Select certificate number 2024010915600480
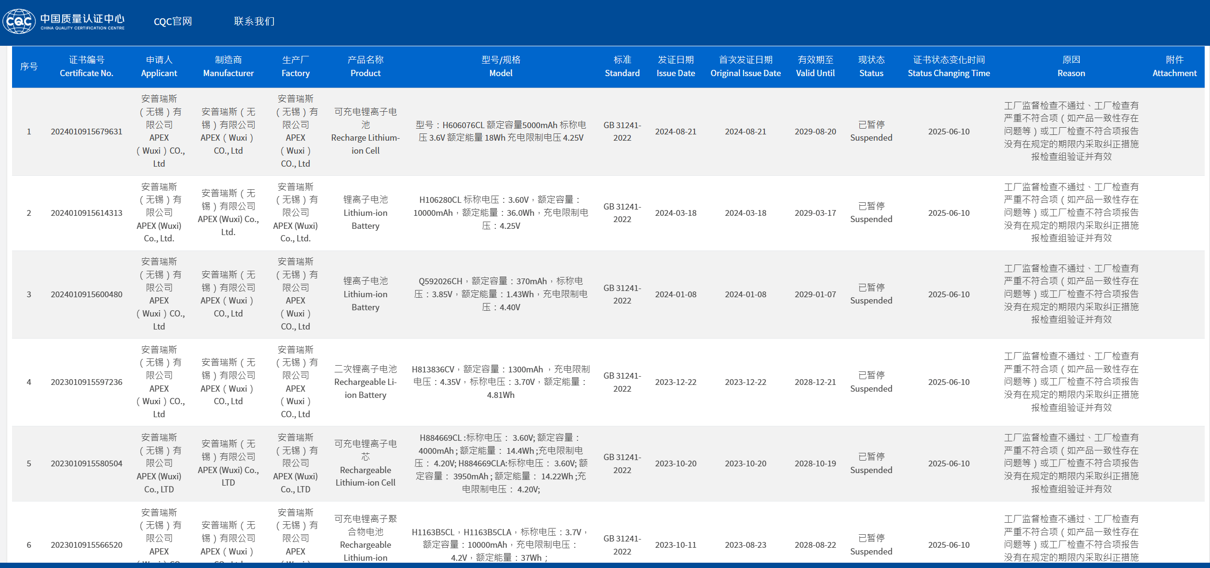Image resolution: width=1210 pixels, height=568 pixels. pyautogui.click(x=87, y=294)
